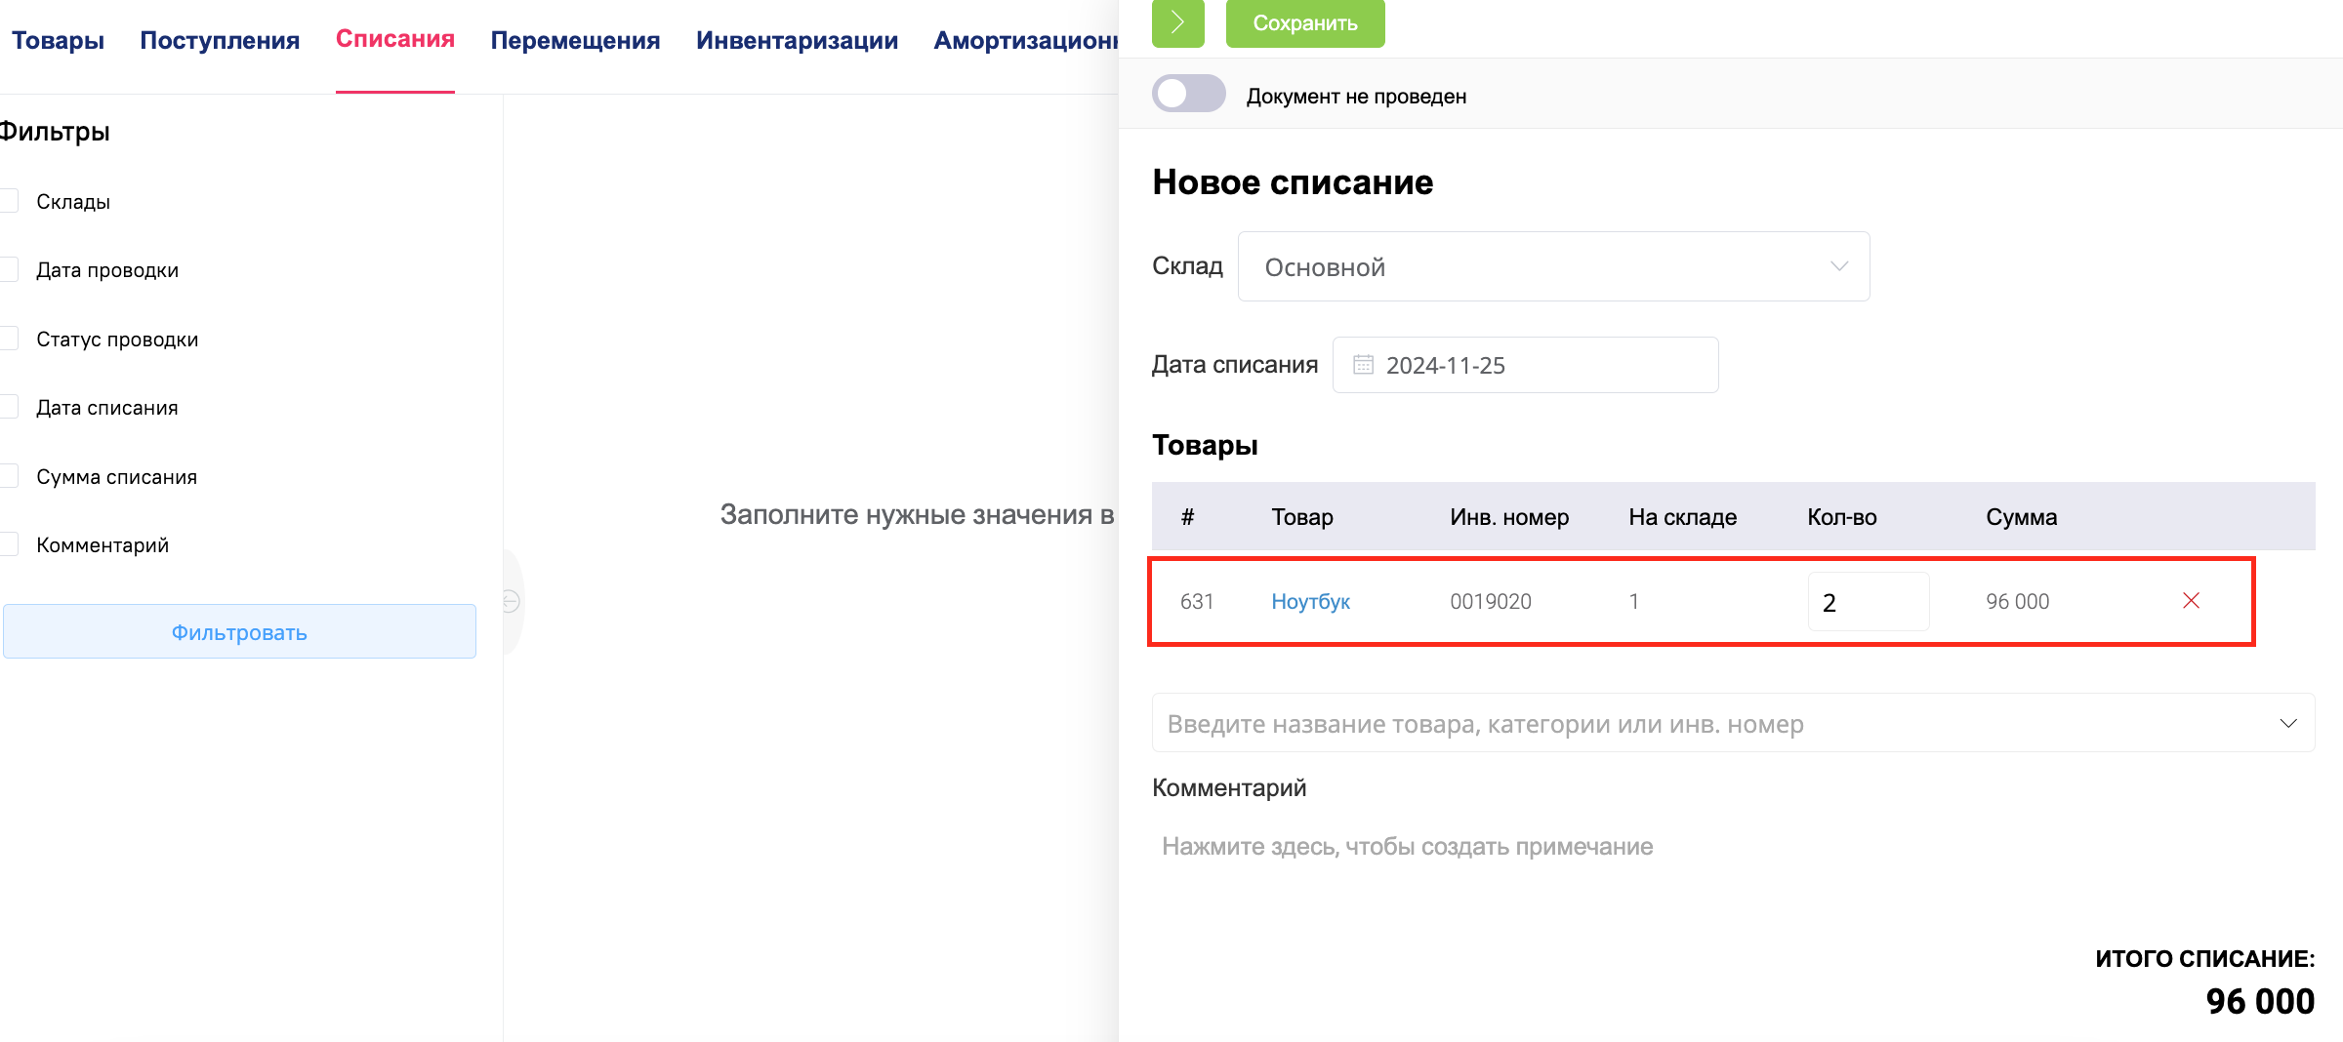This screenshot has width=2343, height=1042.
Task: Select the Перемещения tab
Action: coord(575,40)
